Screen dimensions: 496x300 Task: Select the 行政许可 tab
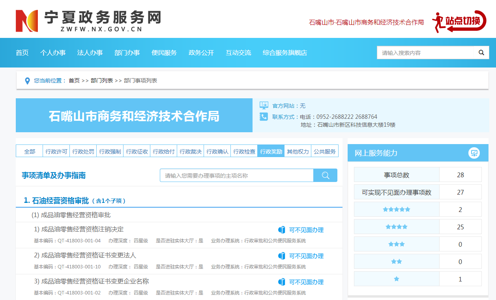point(56,151)
